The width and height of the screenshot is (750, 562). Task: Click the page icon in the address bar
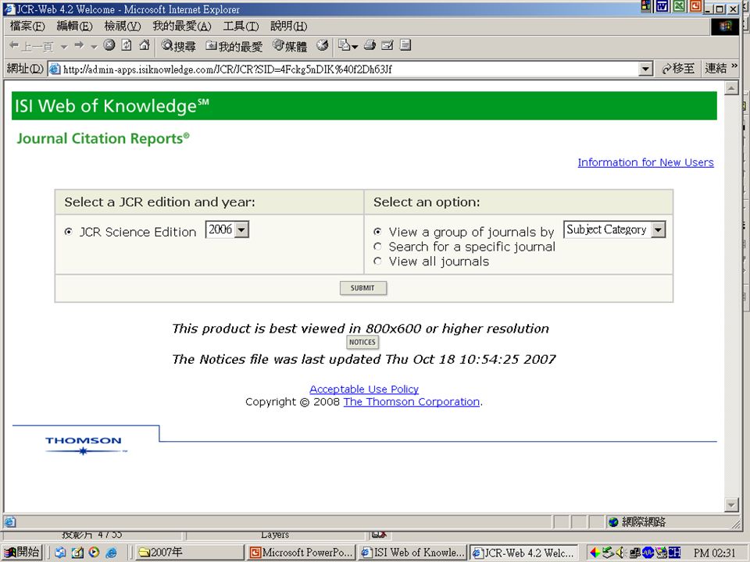click(x=55, y=69)
